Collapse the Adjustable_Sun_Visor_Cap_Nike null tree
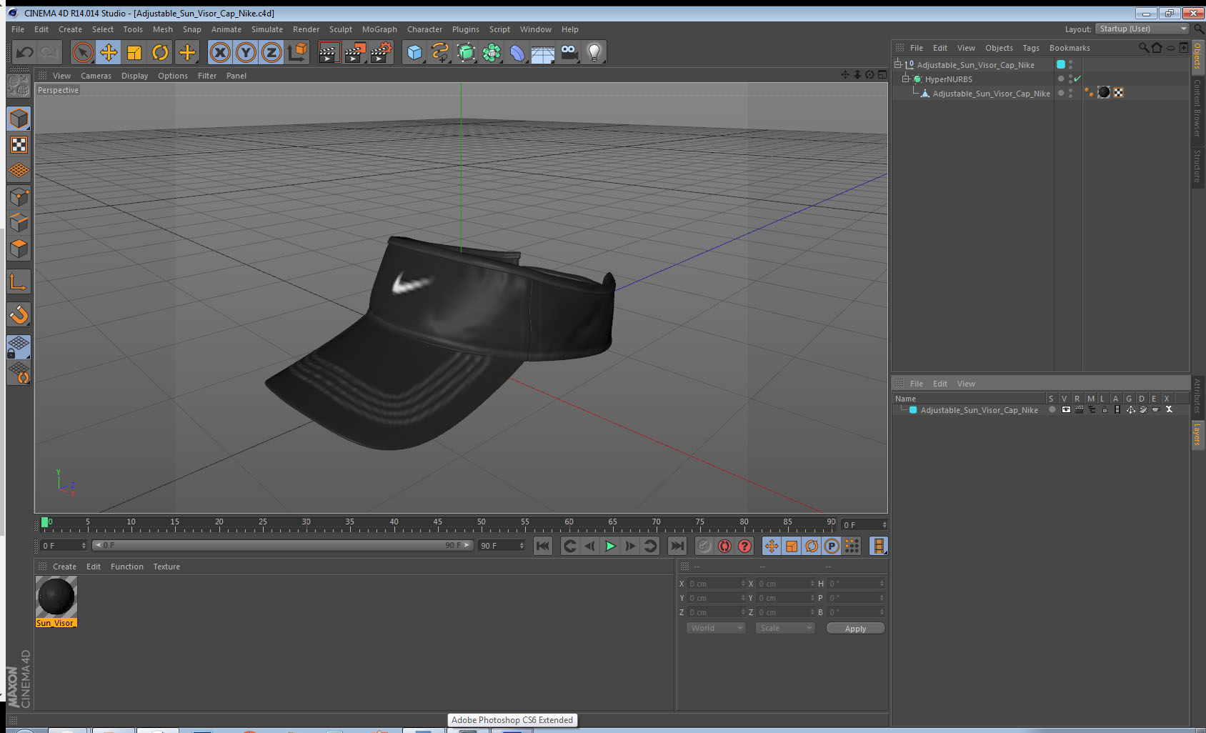 898,64
